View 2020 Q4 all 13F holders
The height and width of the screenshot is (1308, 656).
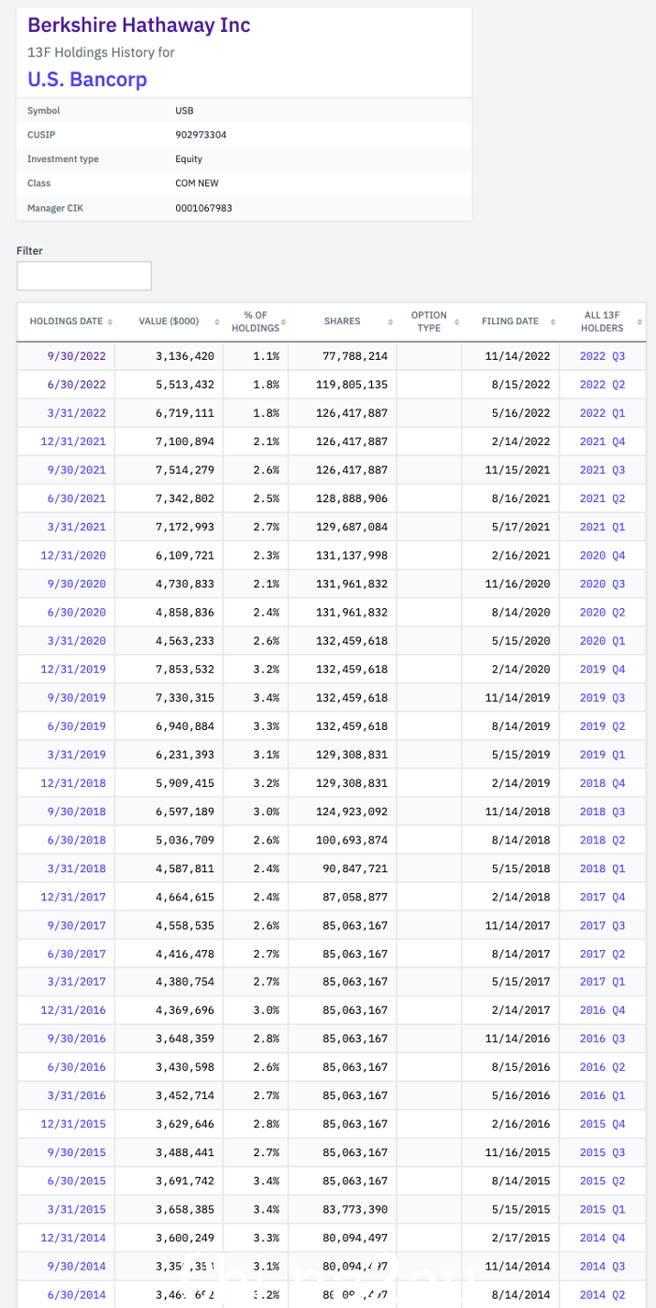coord(602,555)
